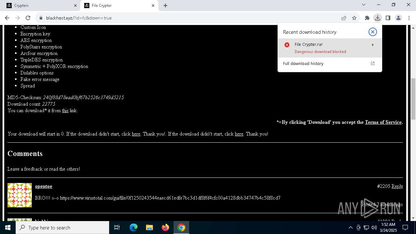
Task: Open the volume tray icon
Action: [374, 227]
